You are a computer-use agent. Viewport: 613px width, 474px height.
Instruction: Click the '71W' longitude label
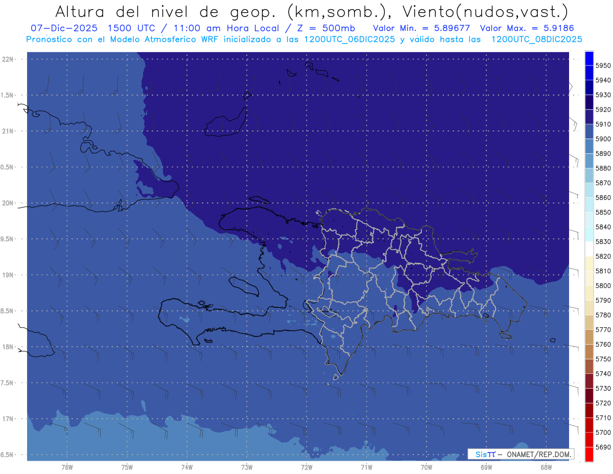click(x=366, y=467)
